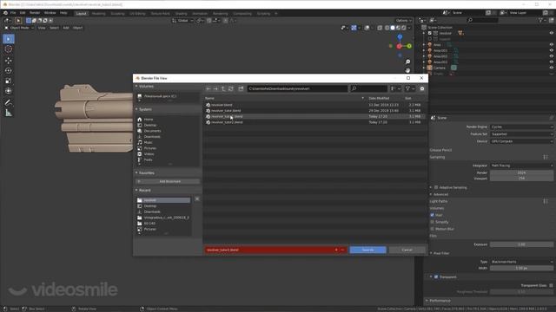556x312 pixels.
Task: Open the Window menu
Action: click(50, 13)
